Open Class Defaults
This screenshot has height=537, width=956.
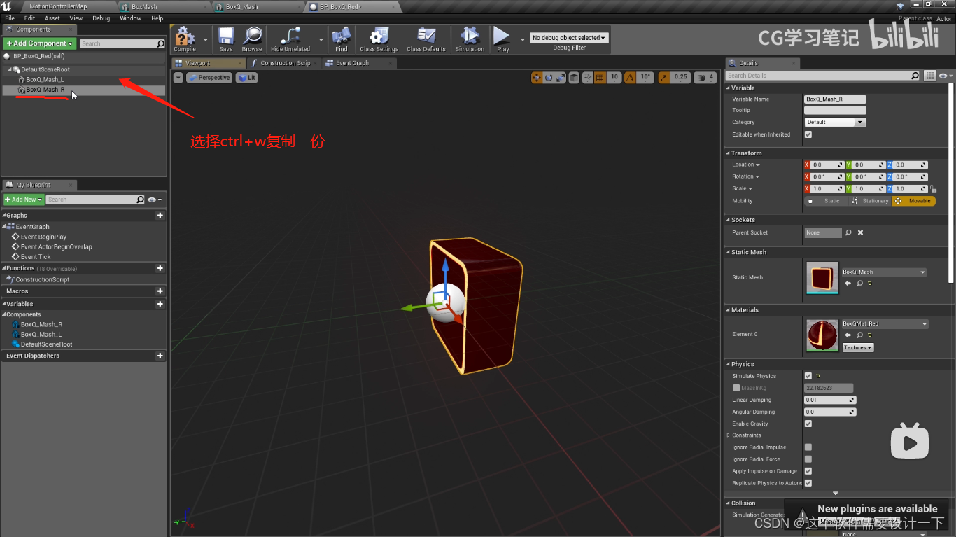[x=426, y=39]
